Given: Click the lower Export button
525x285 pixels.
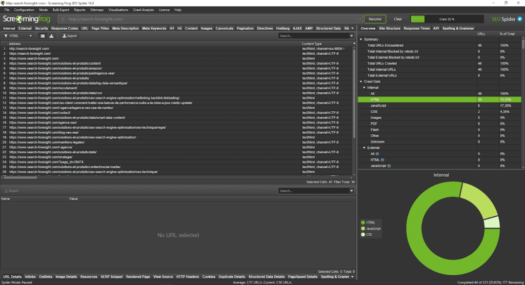Looking at the screenshot, I should tap(11, 191).
